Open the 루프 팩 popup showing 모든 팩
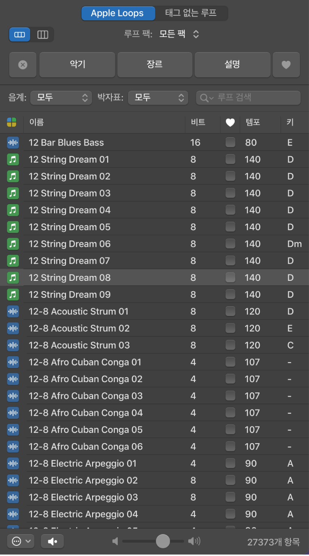Screen dimensions: 309x556 click(x=178, y=34)
